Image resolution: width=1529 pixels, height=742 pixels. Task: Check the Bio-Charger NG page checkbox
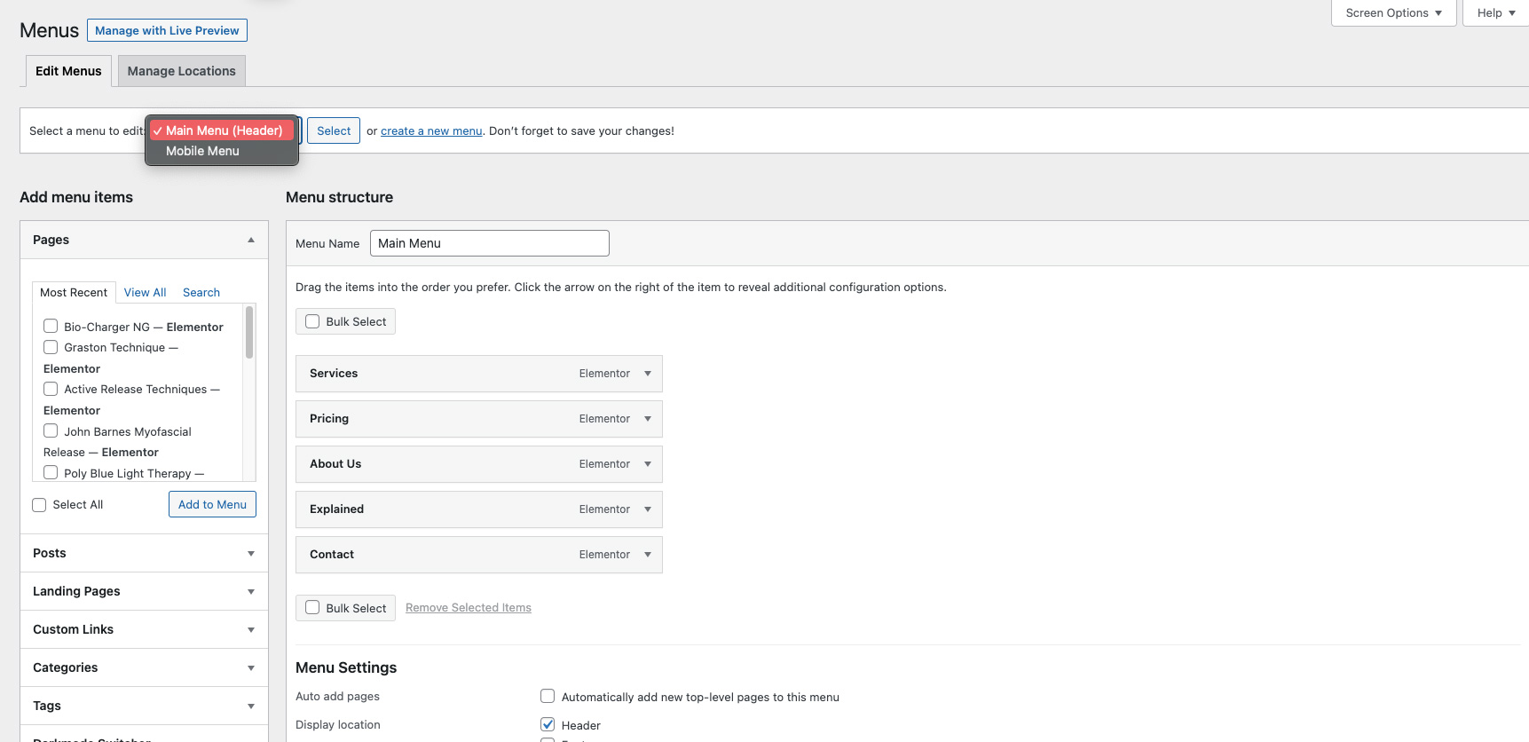point(51,327)
